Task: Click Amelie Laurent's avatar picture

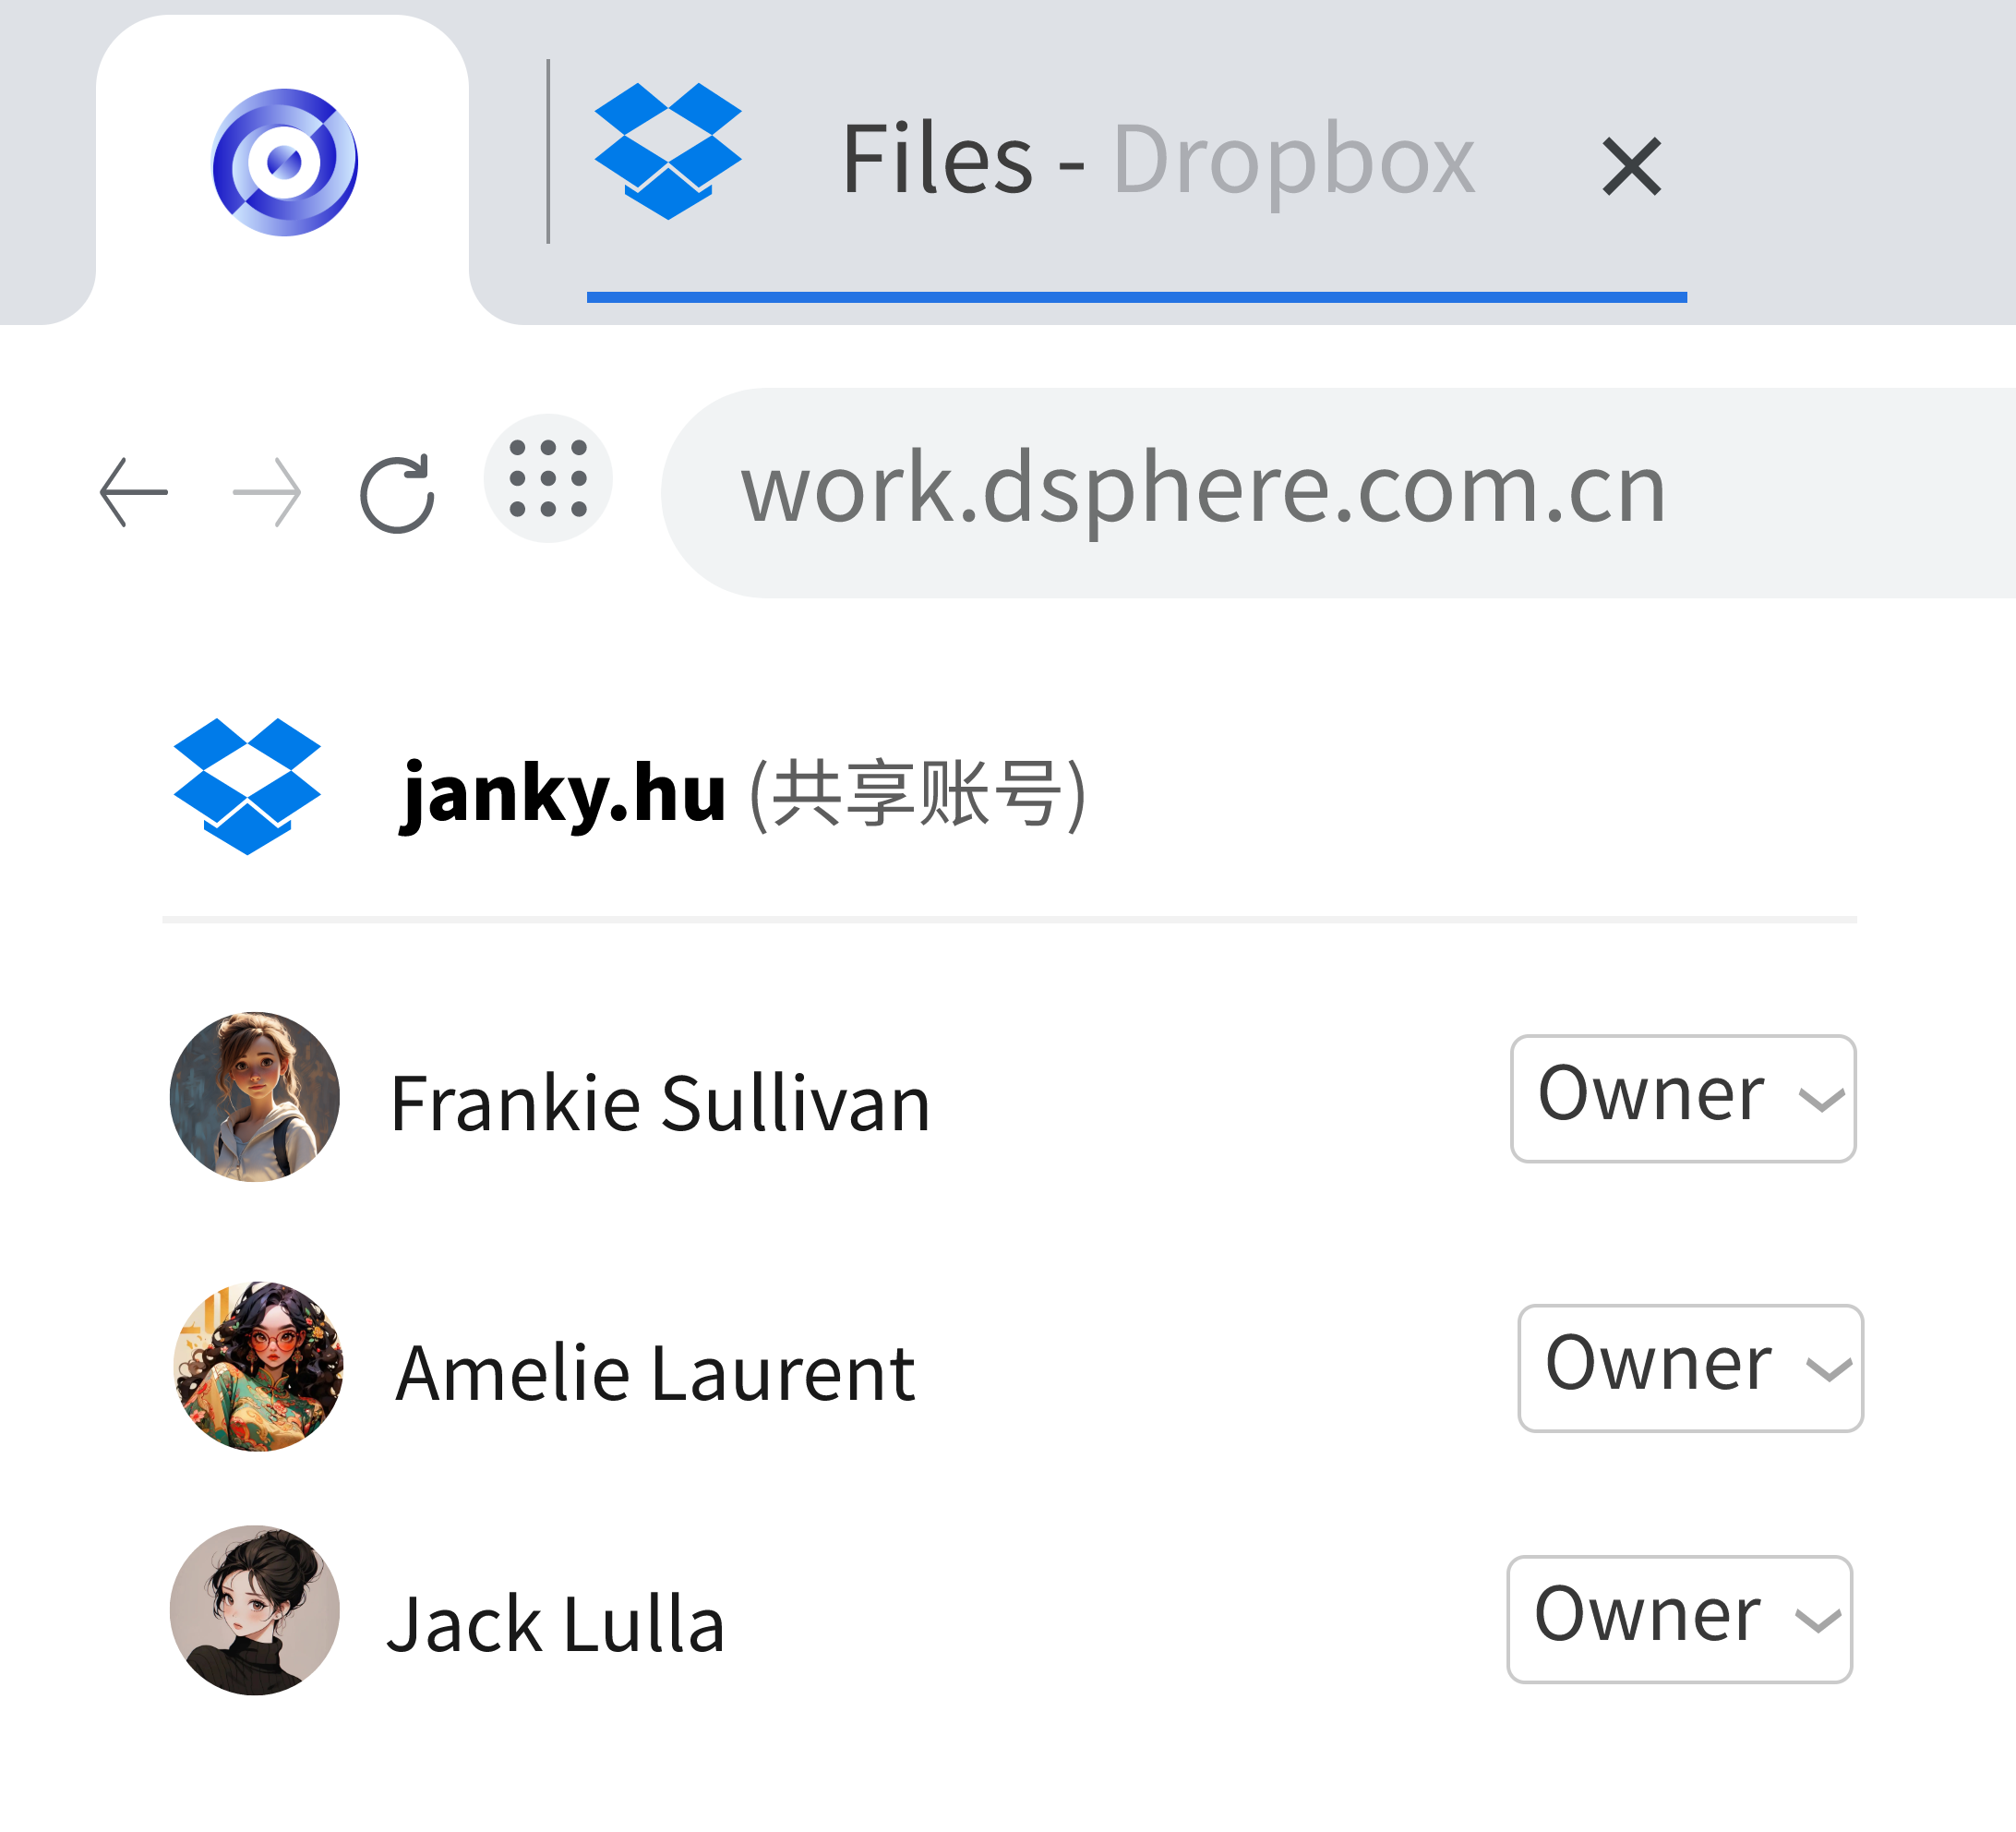Action: point(258,1367)
